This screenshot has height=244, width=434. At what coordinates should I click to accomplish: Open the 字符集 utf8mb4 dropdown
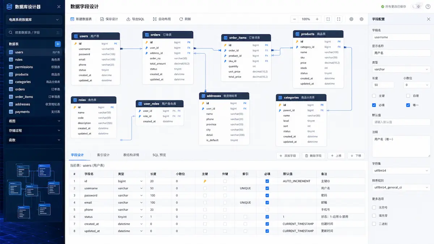pyautogui.click(x=401, y=170)
